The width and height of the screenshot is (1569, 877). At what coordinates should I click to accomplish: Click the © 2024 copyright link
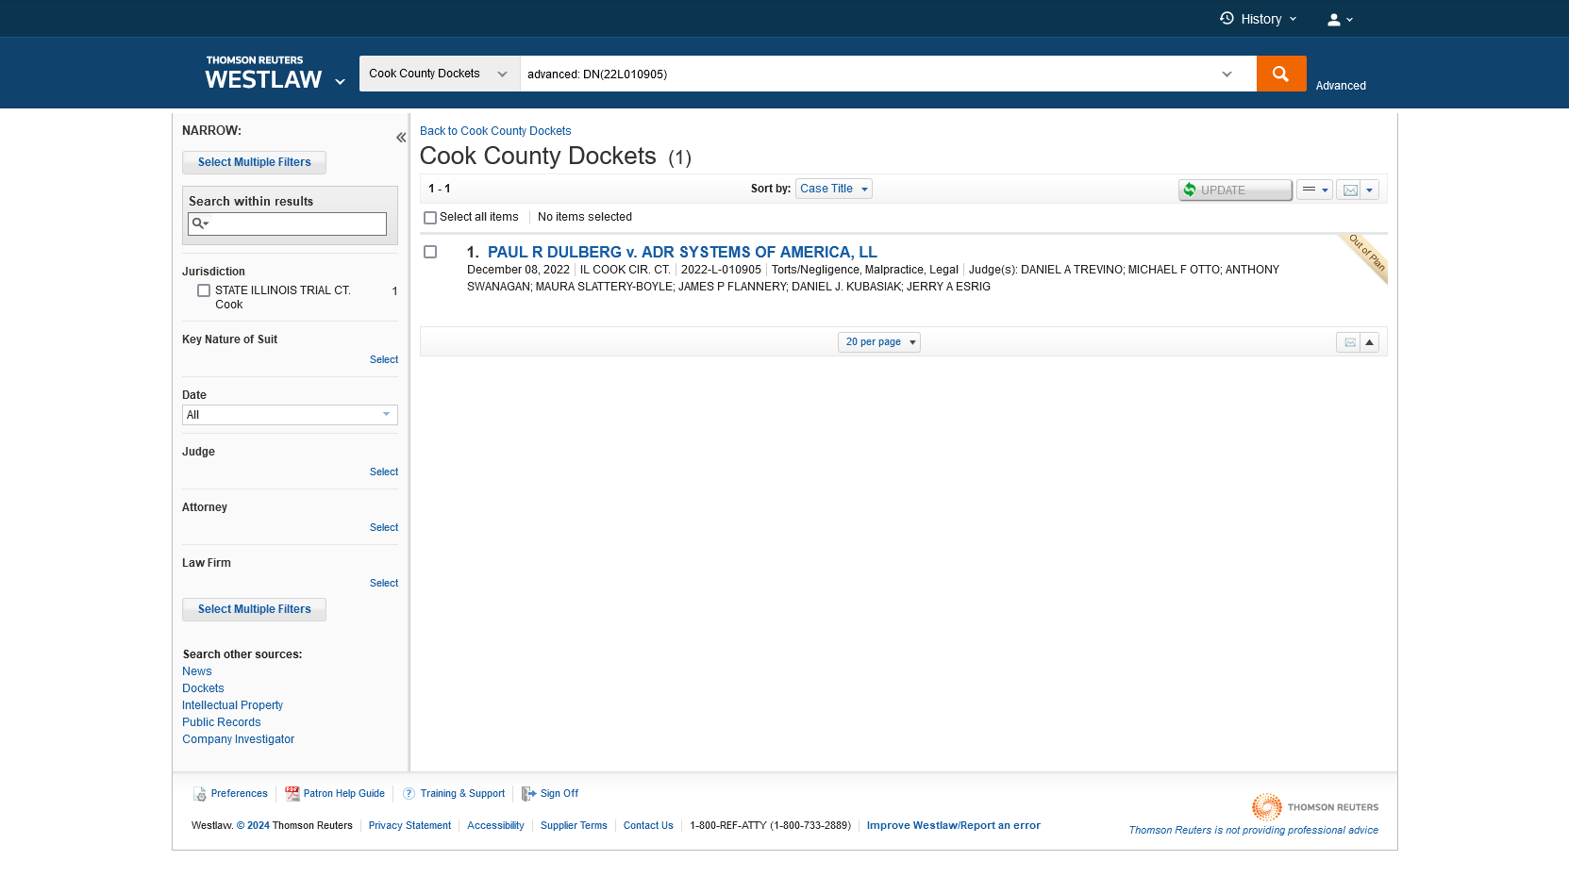pyautogui.click(x=253, y=826)
